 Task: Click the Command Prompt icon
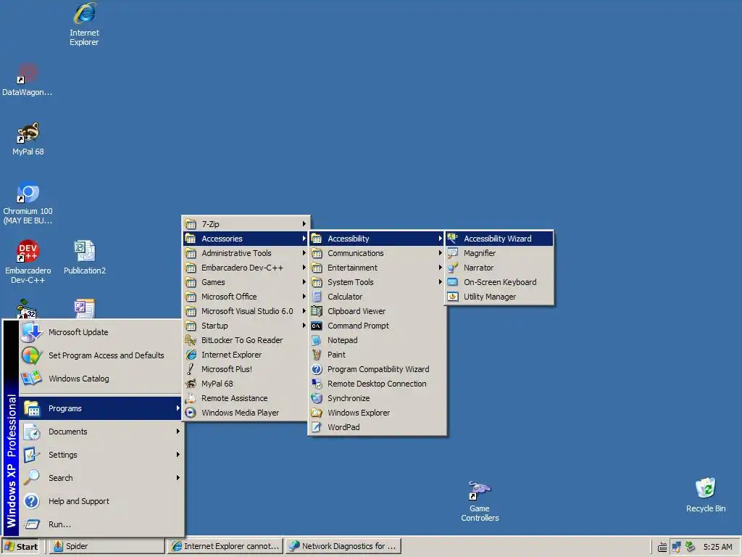click(x=317, y=326)
